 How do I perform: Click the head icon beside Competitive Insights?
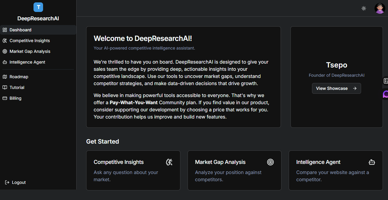(4, 40)
